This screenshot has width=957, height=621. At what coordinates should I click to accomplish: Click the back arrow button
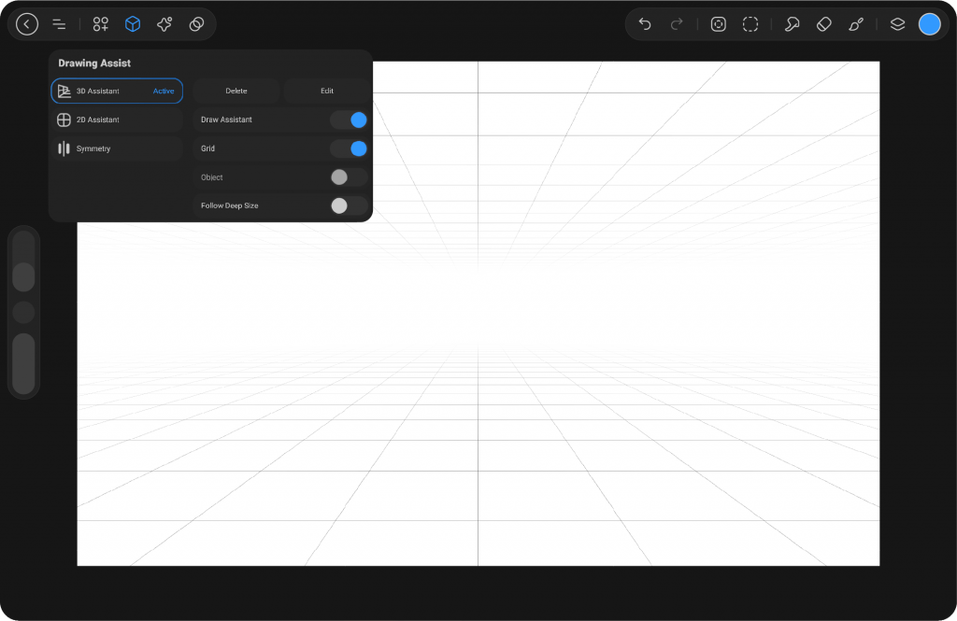tap(27, 24)
